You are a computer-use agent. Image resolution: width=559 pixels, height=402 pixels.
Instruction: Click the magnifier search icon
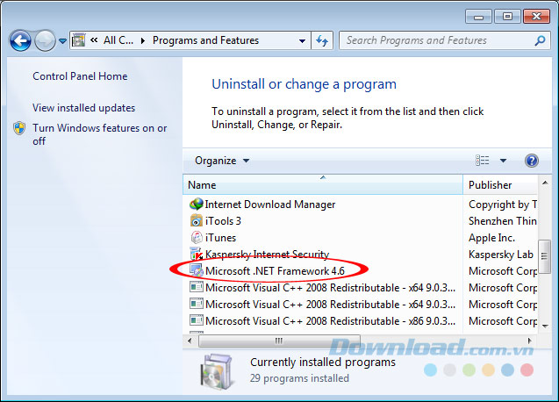540,40
